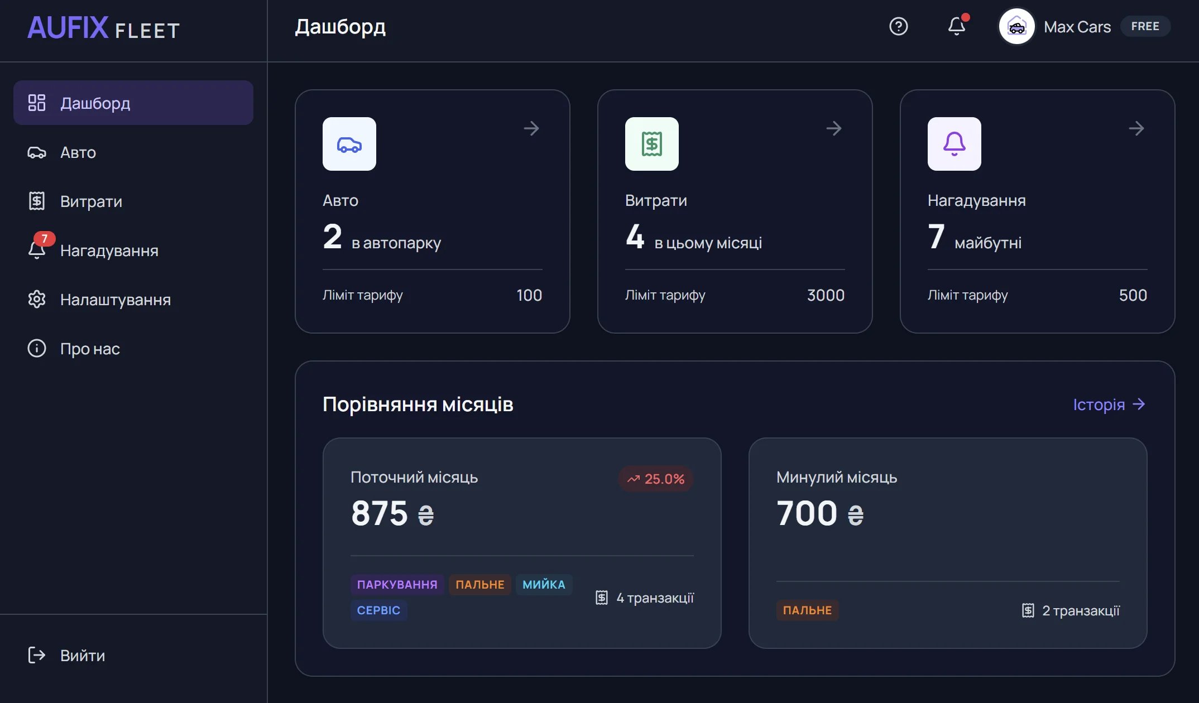
Task: Click the FREE plan badge
Action: click(x=1145, y=26)
